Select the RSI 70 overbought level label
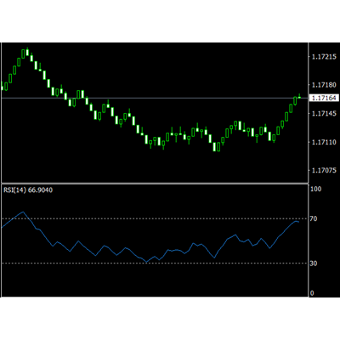The image size is (340, 340). coord(314,218)
